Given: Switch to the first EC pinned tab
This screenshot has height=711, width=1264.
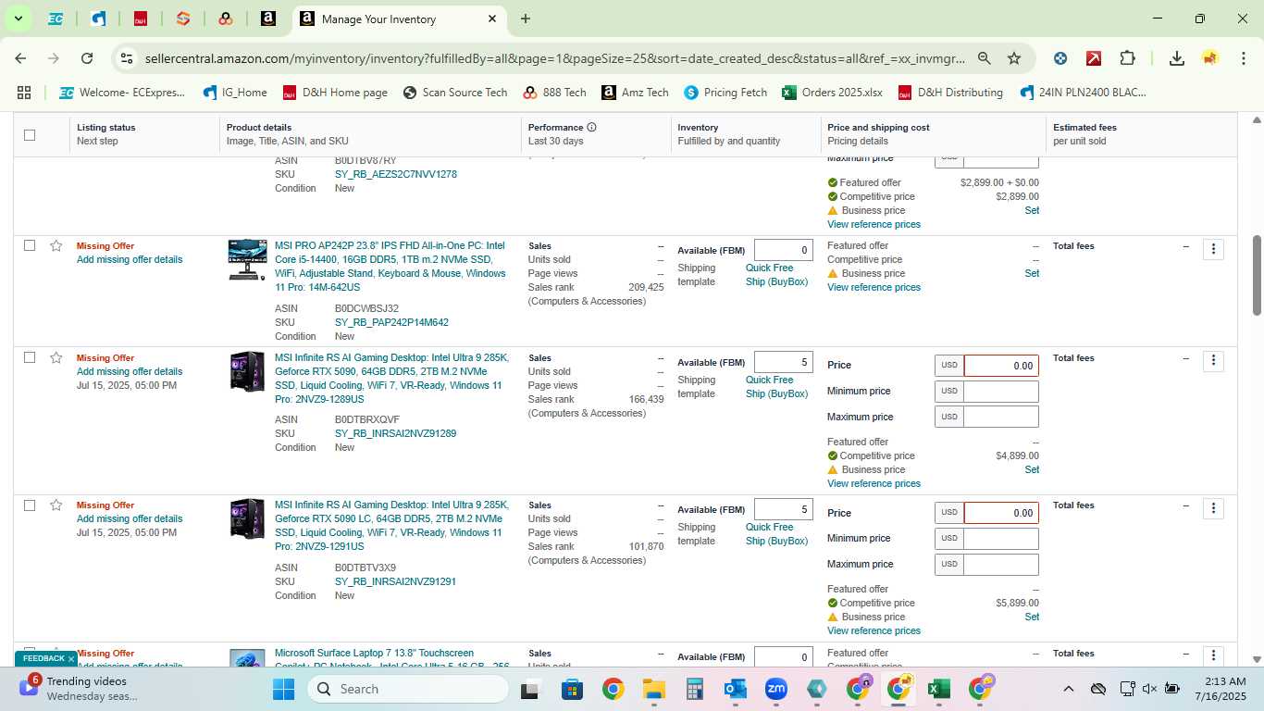Looking at the screenshot, I should click(56, 19).
